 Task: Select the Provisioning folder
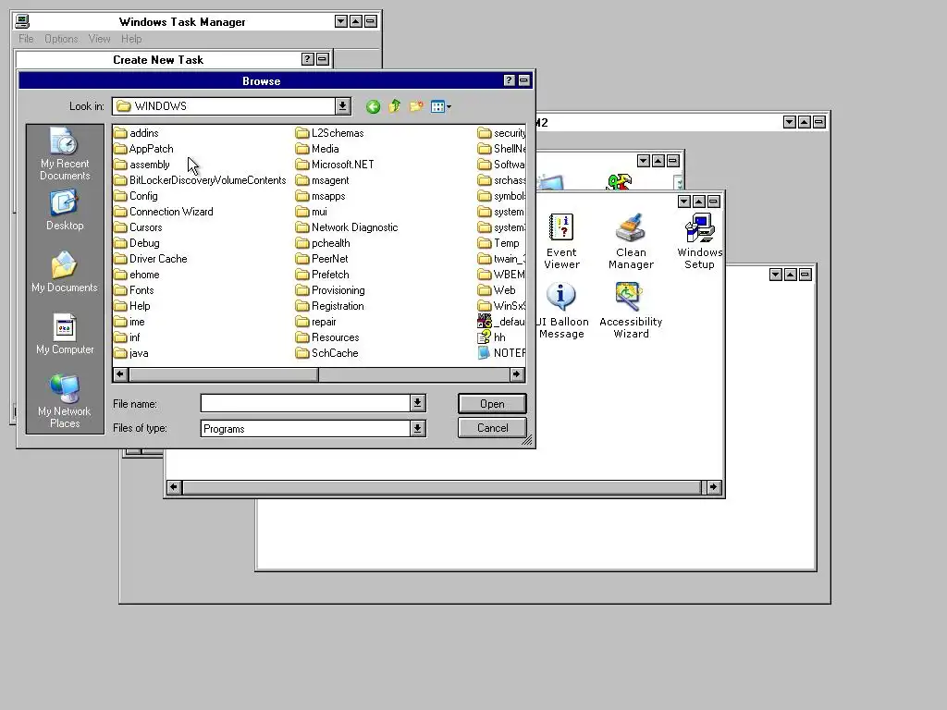(x=330, y=289)
